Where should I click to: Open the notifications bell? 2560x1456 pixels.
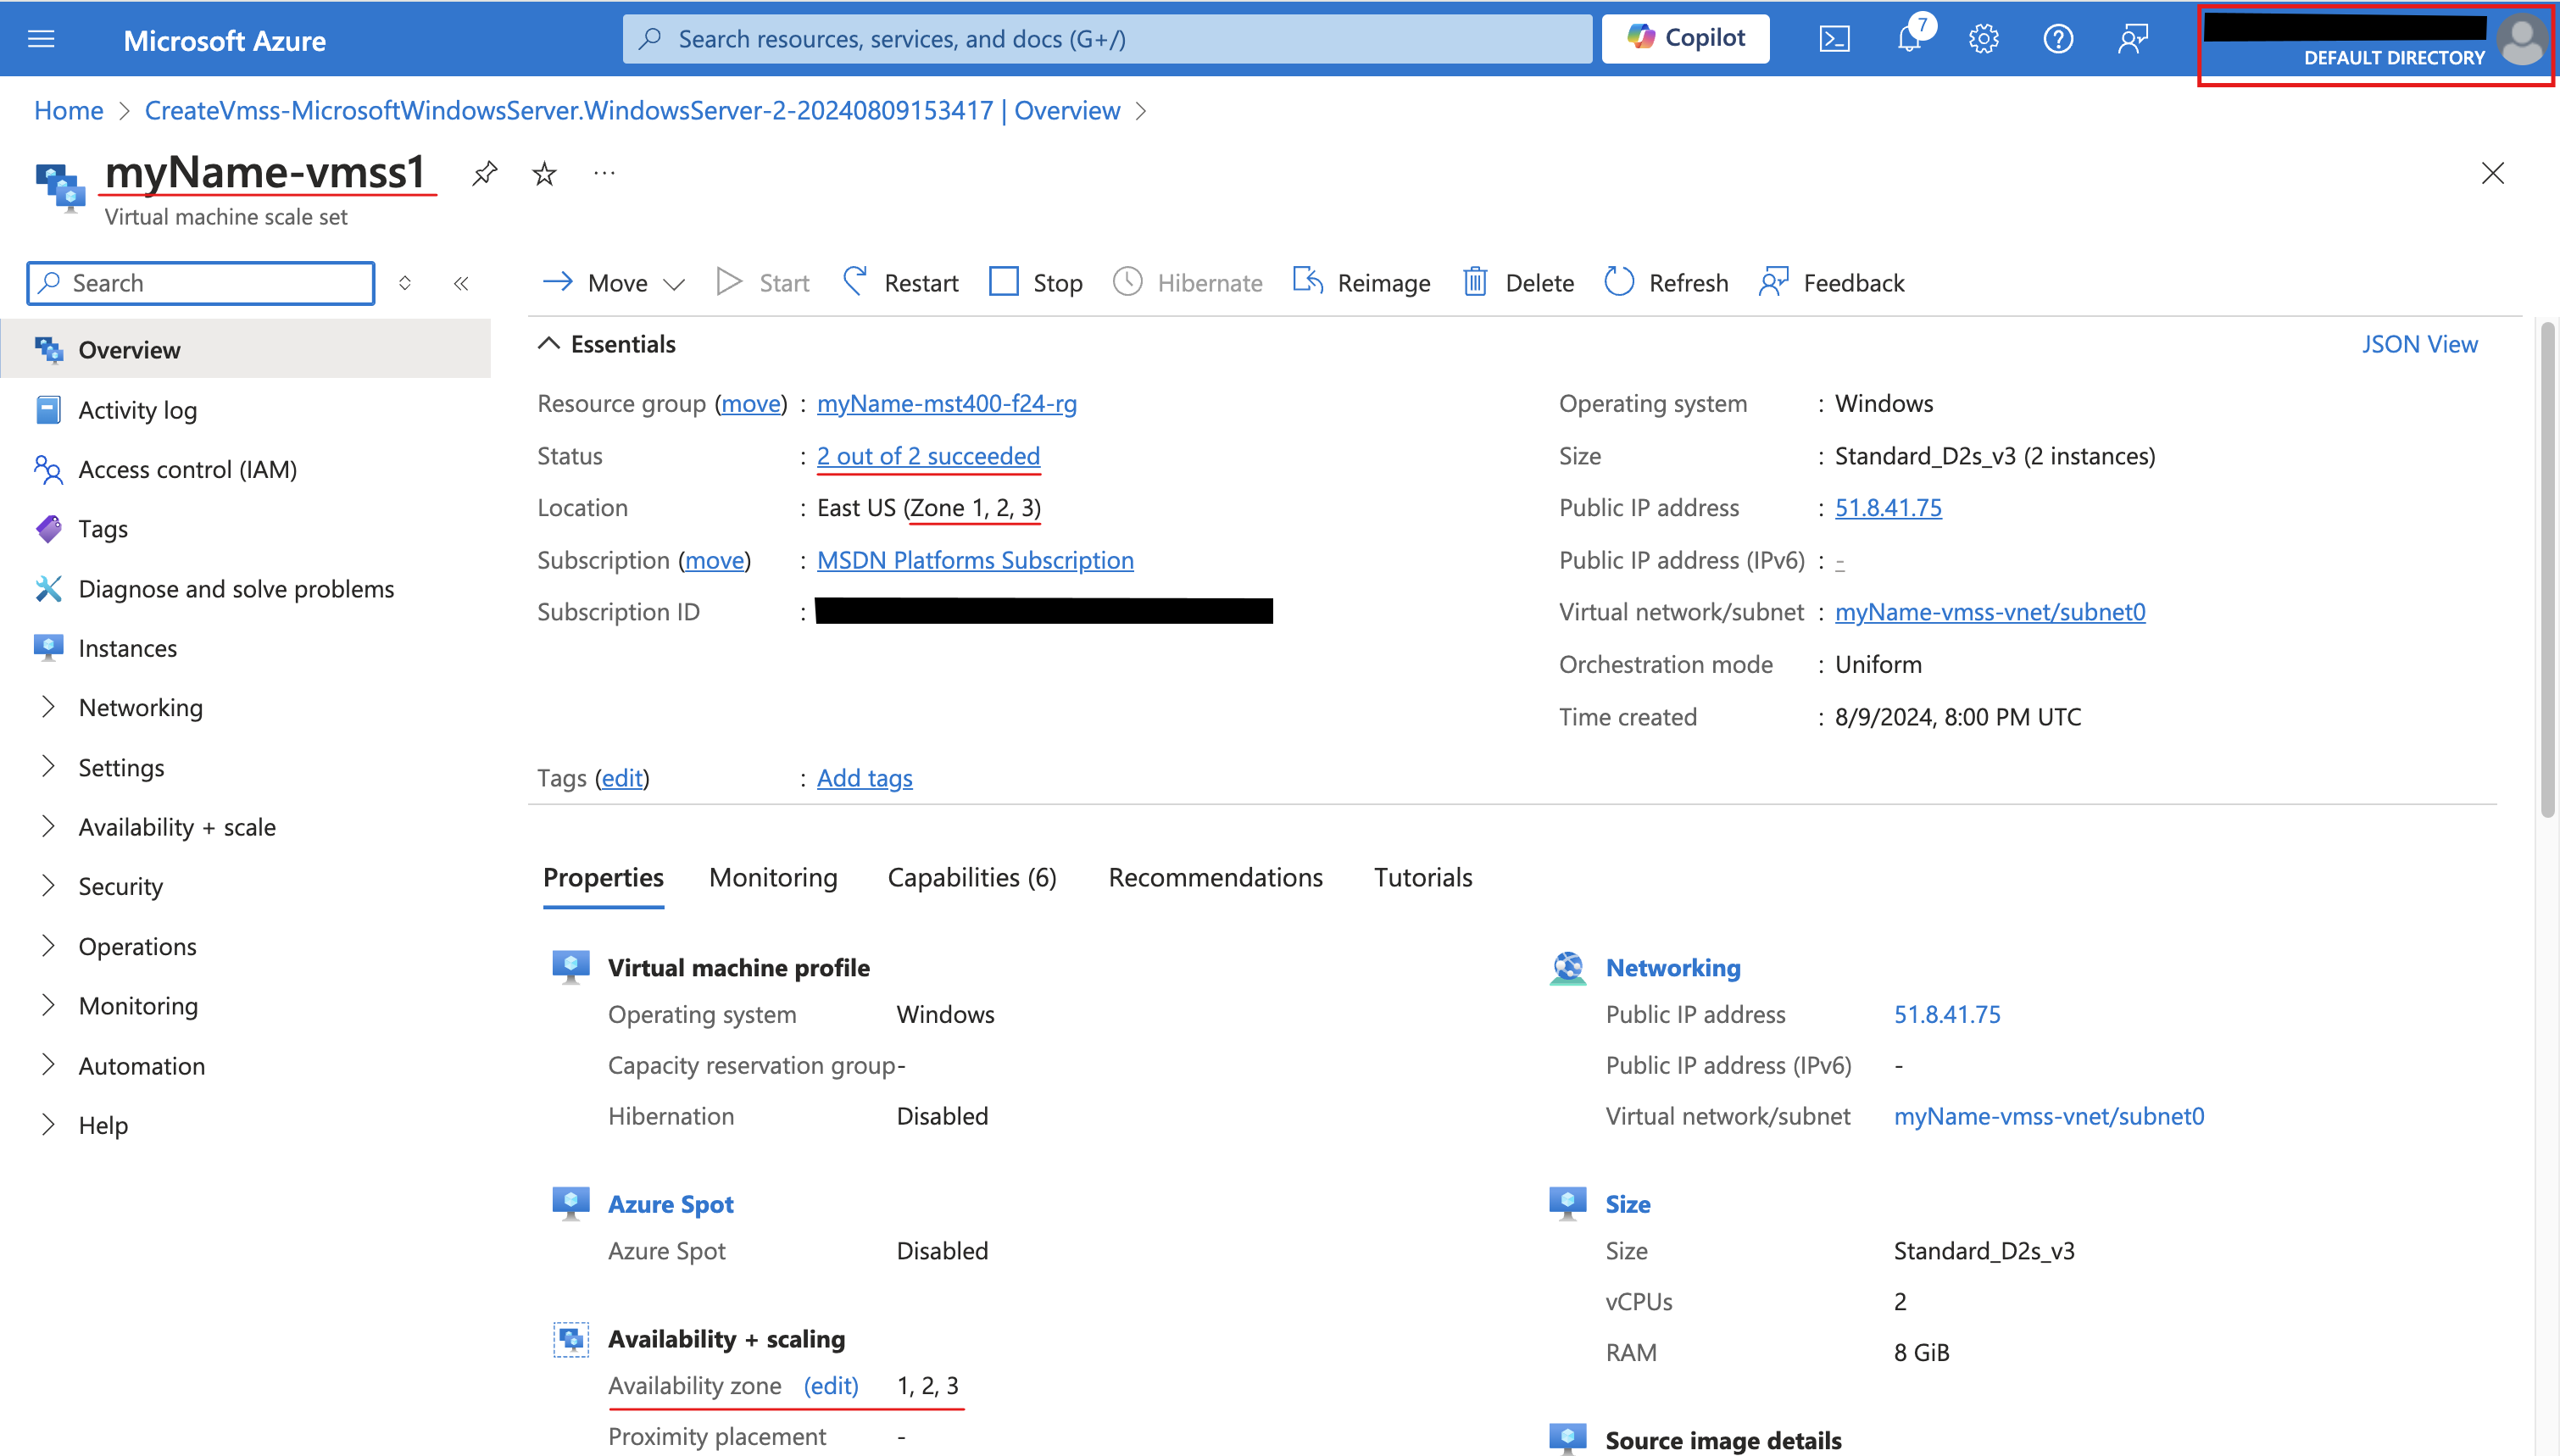click(1909, 39)
